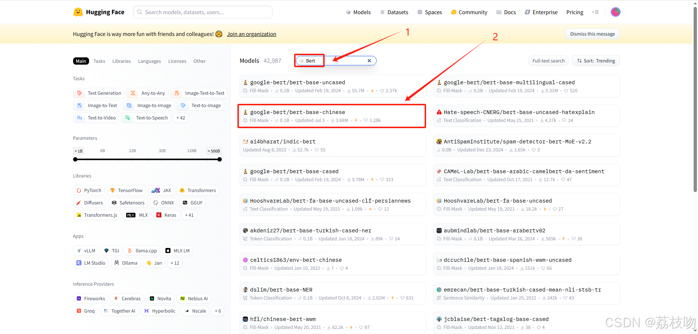Select the <1B parameters marker

tap(79, 151)
